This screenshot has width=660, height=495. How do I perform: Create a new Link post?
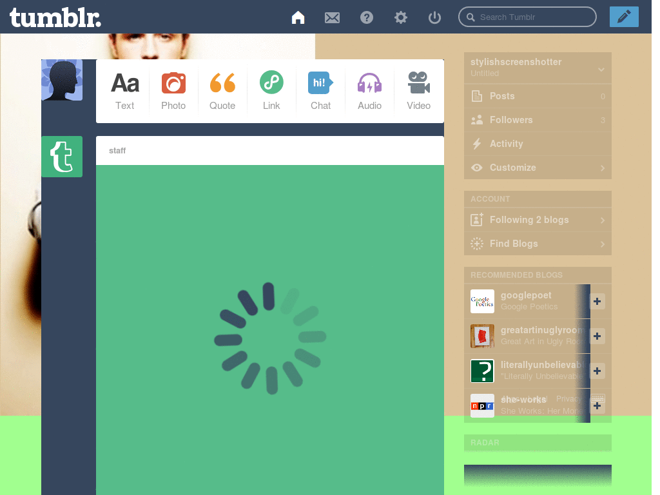click(271, 92)
